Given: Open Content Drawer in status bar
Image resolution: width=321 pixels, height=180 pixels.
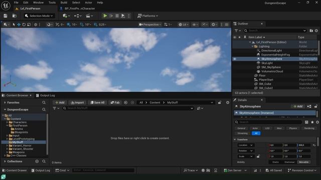Looking at the screenshot, I should 15,170.
